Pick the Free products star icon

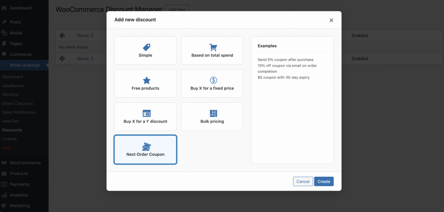tap(146, 80)
